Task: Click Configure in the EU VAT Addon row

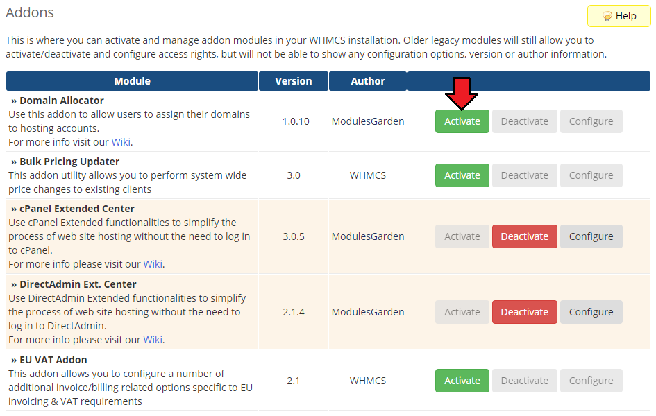Action: coord(591,381)
